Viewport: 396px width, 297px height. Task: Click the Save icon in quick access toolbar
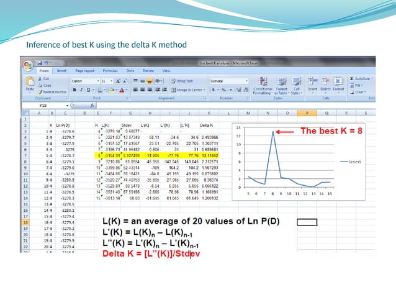(40, 63)
